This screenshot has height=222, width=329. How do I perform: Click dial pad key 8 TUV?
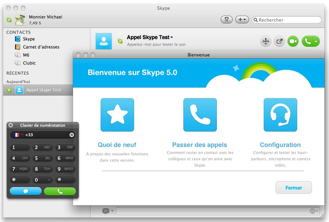tap(43, 169)
